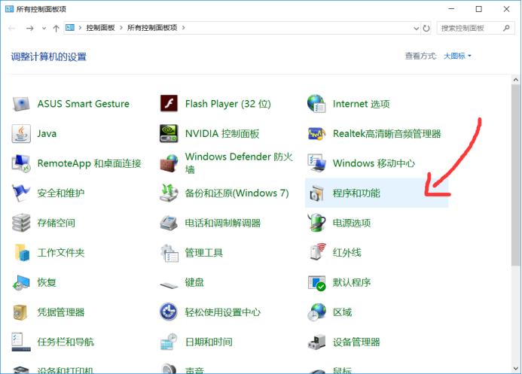Open the RemoteApp 和桌面连接 icon
Image resolution: width=522 pixels, height=374 pixels.
click(21, 163)
